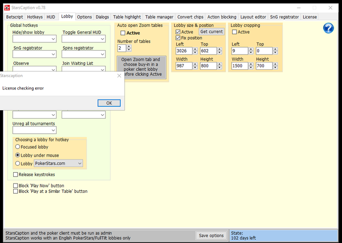Open the SnG registrator hotkey dropdown
Image resolution: width=342 pixels, height=243 pixels.
click(35, 54)
